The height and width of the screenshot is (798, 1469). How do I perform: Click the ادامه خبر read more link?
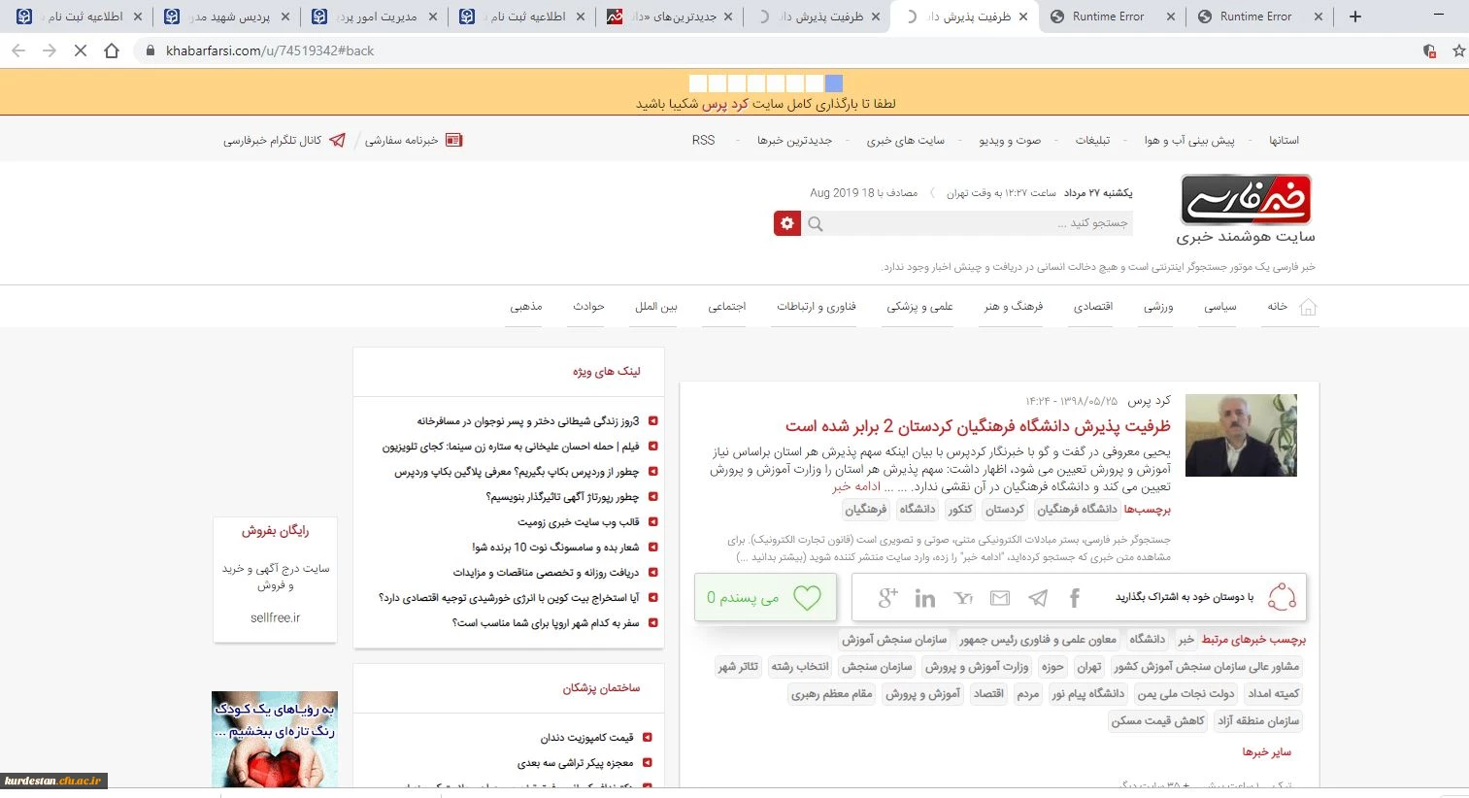click(856, 486)
